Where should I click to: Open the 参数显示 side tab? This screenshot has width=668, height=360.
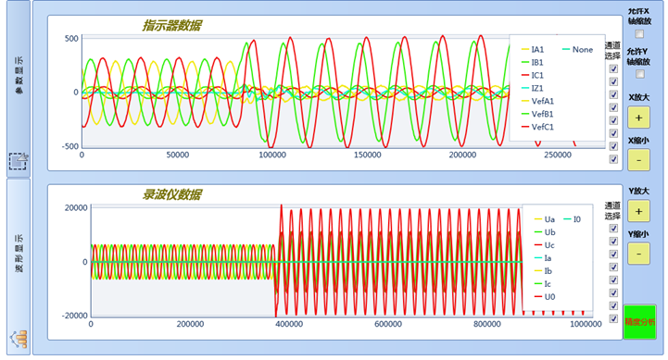click(x=19, y=75)
